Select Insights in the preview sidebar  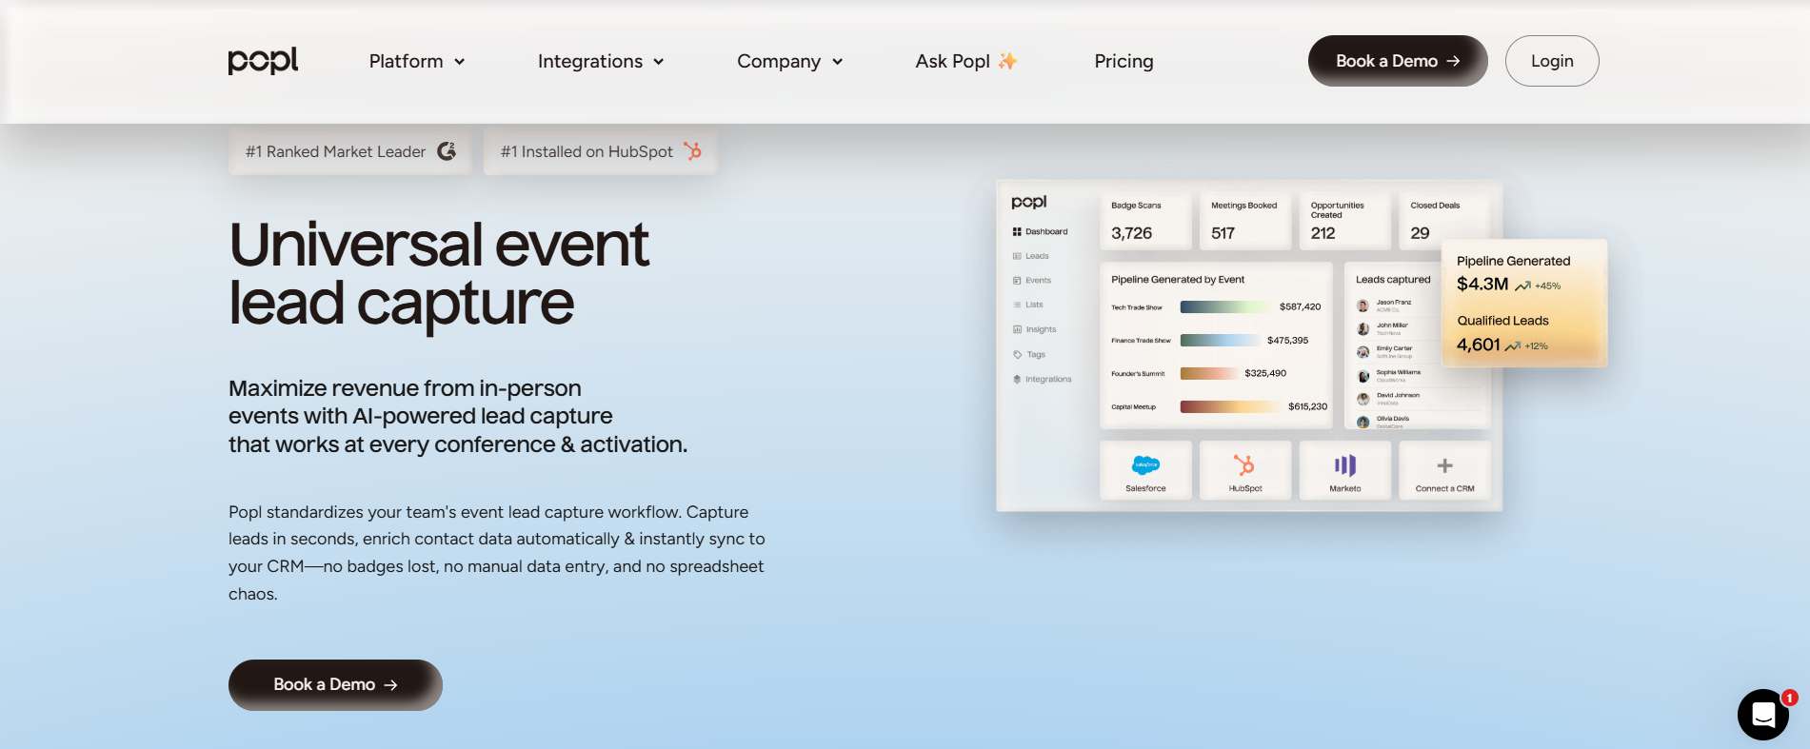click(x=1035, y=329)
